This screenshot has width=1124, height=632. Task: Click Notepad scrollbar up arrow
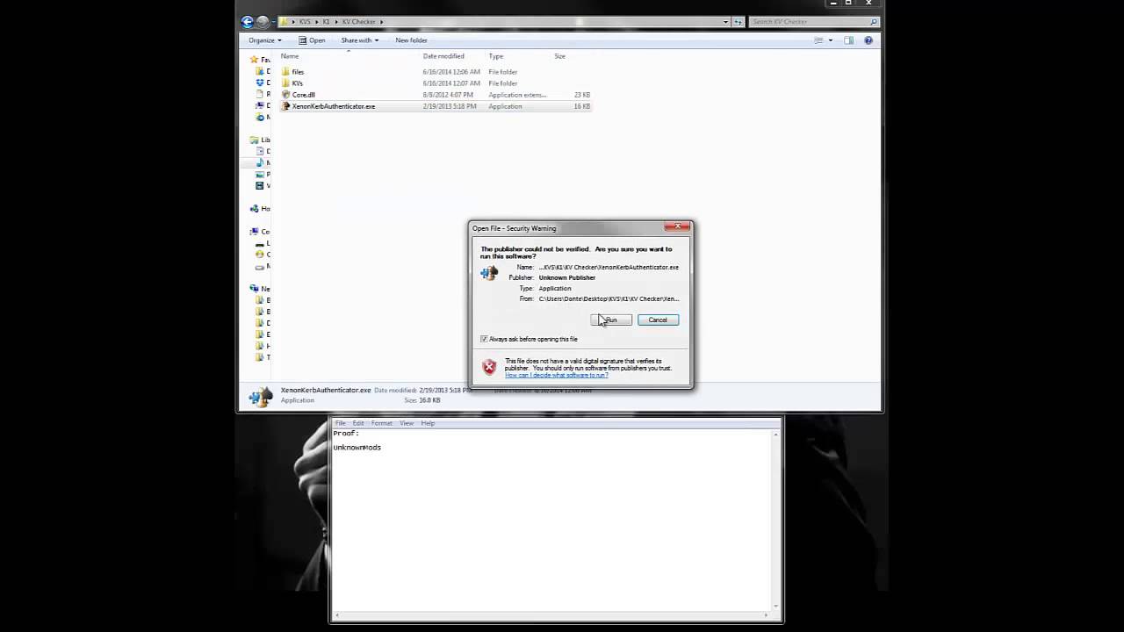777,434
